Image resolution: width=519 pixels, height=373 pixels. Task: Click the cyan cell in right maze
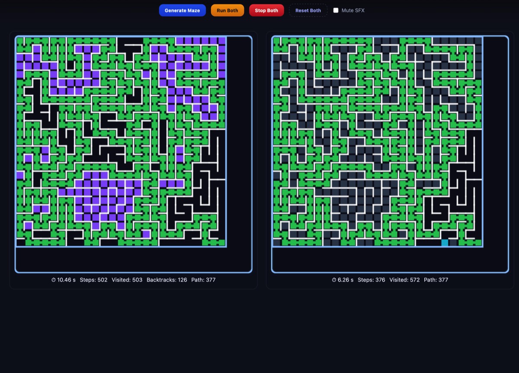(445, 243)
